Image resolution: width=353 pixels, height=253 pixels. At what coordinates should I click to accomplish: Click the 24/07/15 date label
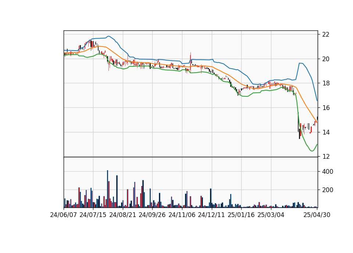click(93, 215)
